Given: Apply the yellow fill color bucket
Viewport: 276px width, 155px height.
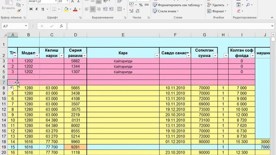Looking at the screenshot, I should 66,9.
